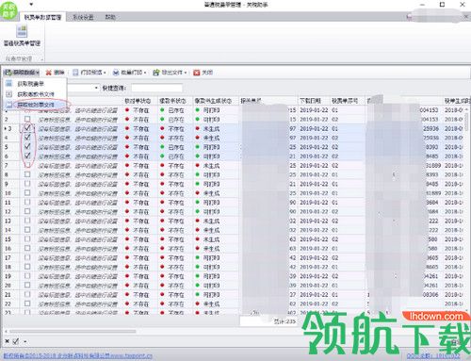The image size is (471, 361).
Task: Click the 导出文件 export icon
Action: pos(156,73)
